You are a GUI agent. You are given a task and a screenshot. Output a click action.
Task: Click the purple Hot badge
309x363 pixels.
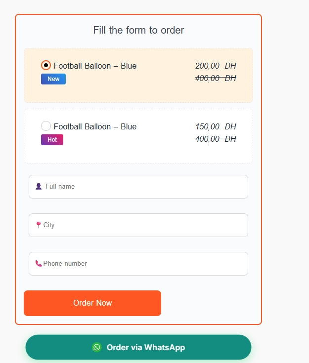click(x=52, y=140)
